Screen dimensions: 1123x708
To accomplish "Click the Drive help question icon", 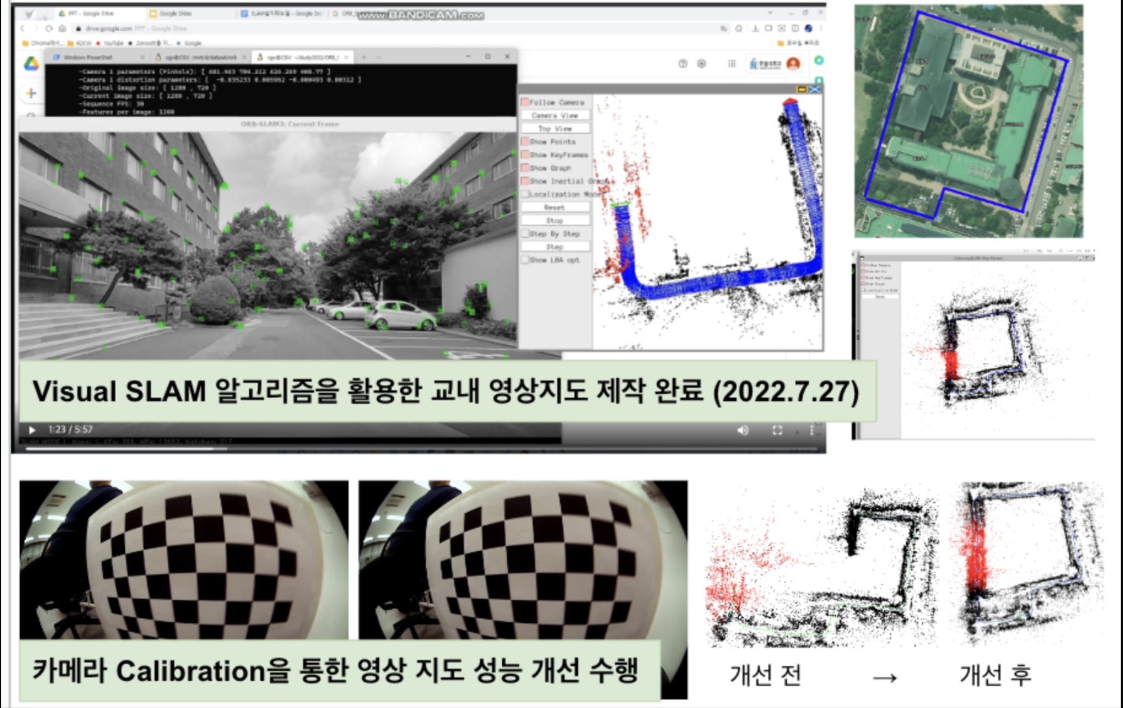I will pyautogui.click(x=682, y=64).
